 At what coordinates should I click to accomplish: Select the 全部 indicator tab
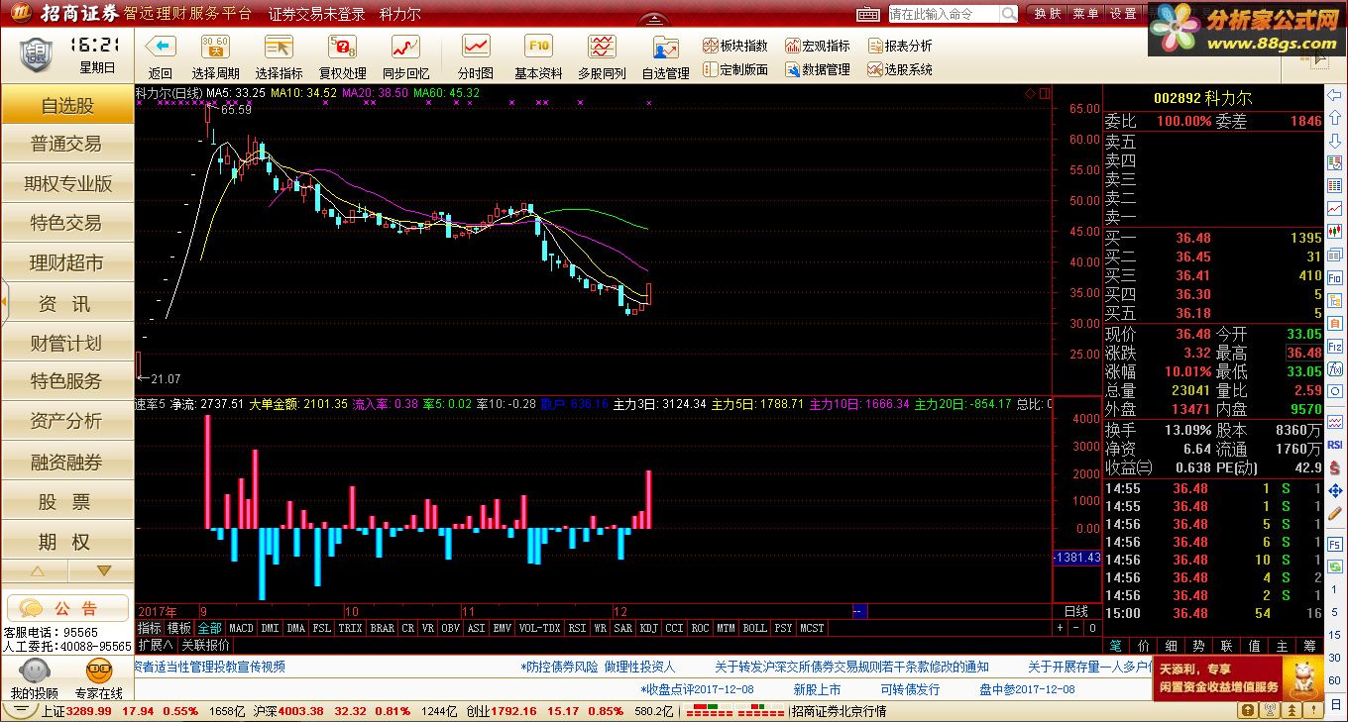click(210, 628)
